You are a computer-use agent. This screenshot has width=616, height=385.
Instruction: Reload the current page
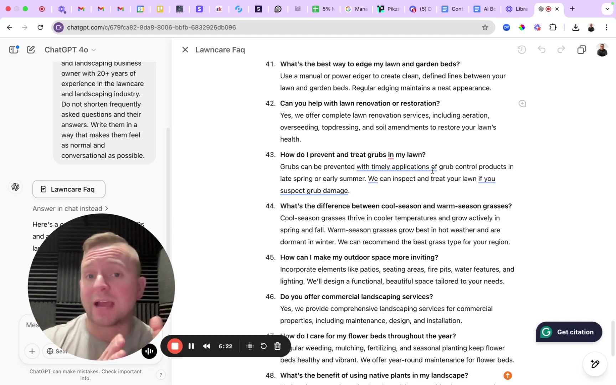coord(40,27)
